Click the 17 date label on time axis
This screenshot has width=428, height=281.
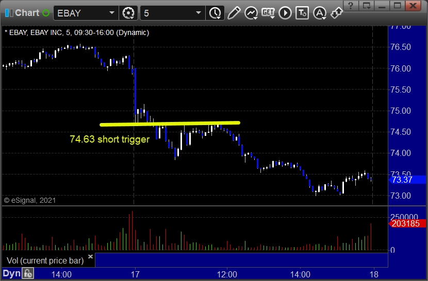click(x=135, y=274)
